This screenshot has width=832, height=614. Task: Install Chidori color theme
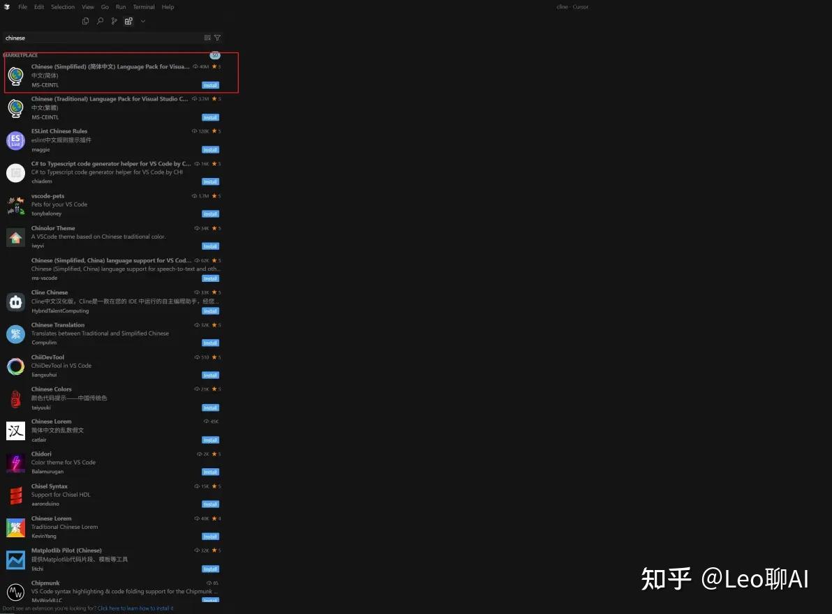pyautogui.click(x=210, y=472)
